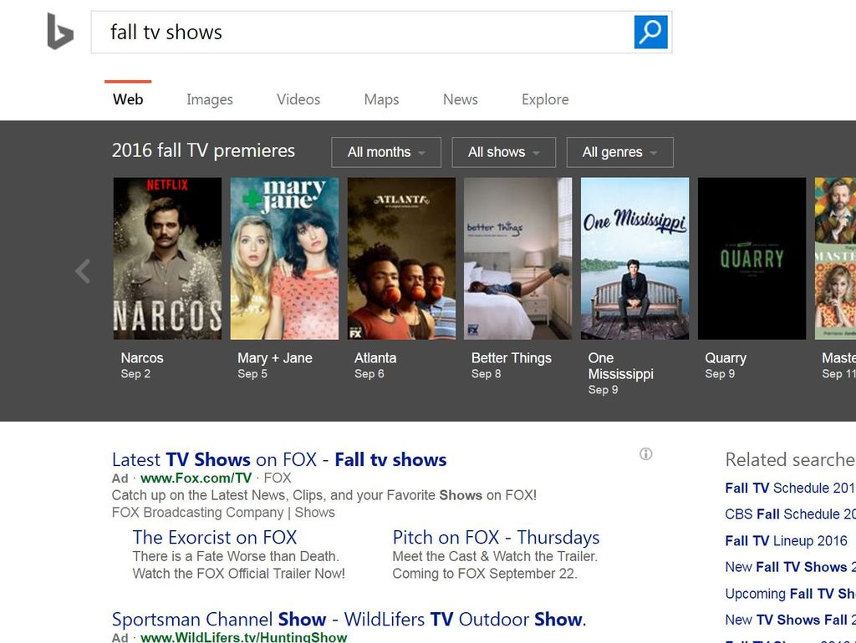The image size is (856, 643).
Task: Click the Atlanta show poster
Action: pyautogui.click(x=400, y=257)
